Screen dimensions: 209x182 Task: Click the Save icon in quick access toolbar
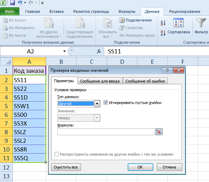[12, 3]
